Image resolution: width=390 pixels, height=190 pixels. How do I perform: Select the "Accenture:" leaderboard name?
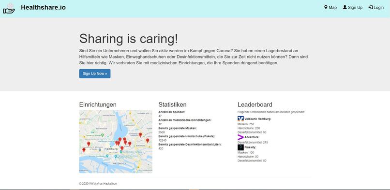(x=252, y=137)
